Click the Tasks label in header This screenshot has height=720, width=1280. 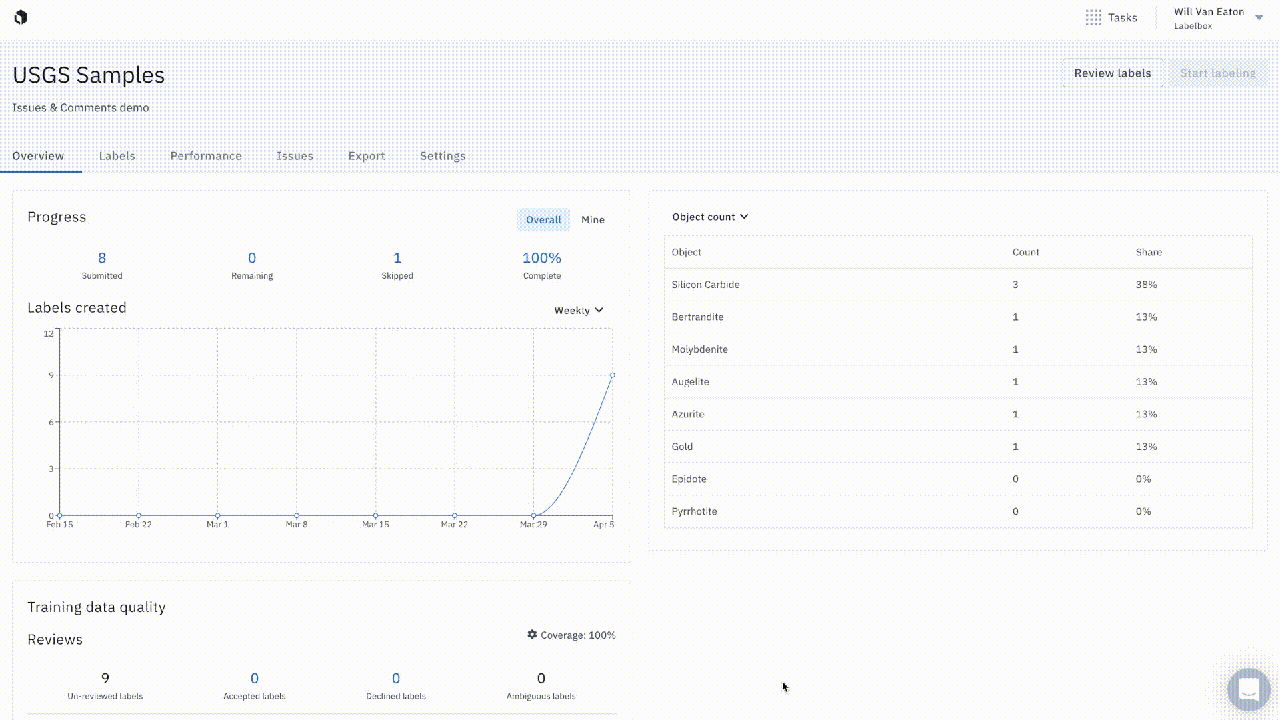click(1123, 18)
